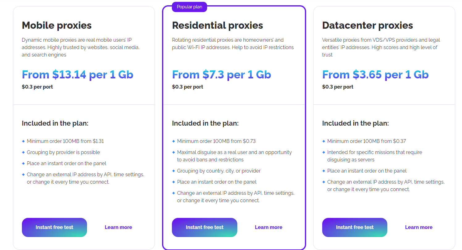Click star bullet beside Minimum order from $0.73
Image resolution: width=462 pixels, height=250 pixels.
173,141
